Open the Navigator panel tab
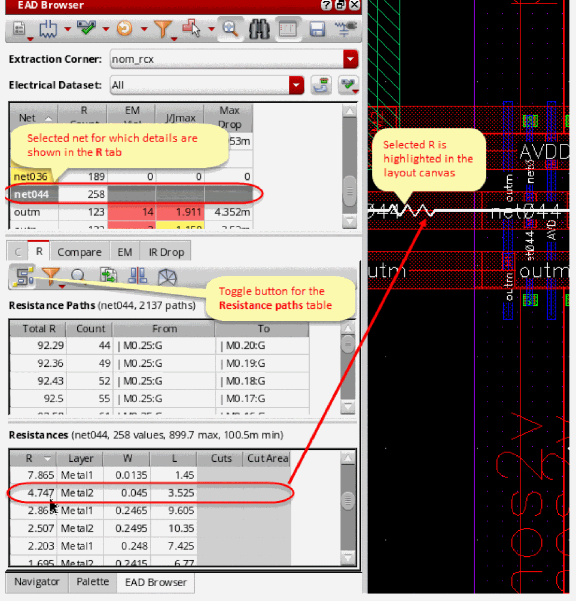Screen dimensions: 576x601 (x=37, y=582)
